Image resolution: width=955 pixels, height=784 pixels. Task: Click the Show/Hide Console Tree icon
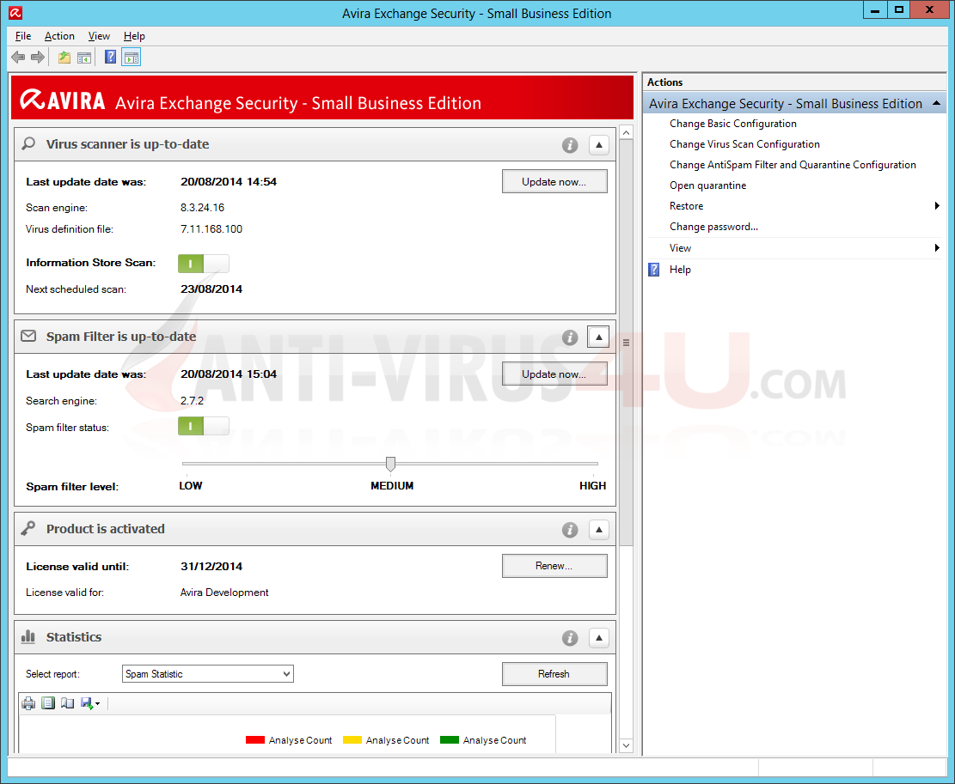[84, 58]
